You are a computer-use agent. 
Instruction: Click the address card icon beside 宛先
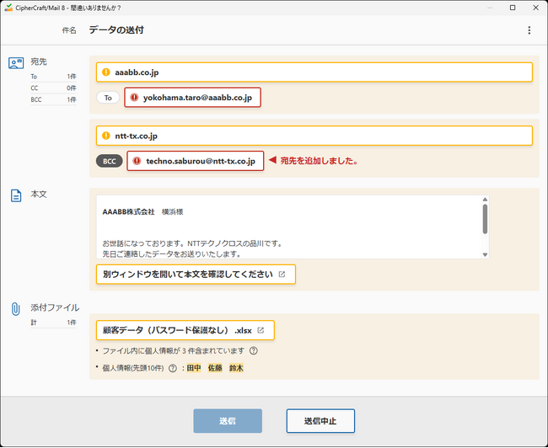tap(16, 63)
